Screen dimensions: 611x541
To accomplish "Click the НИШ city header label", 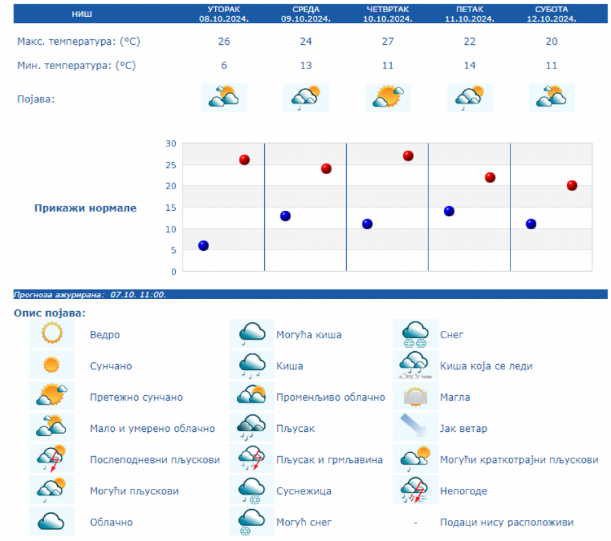I will tap(82, 14).
